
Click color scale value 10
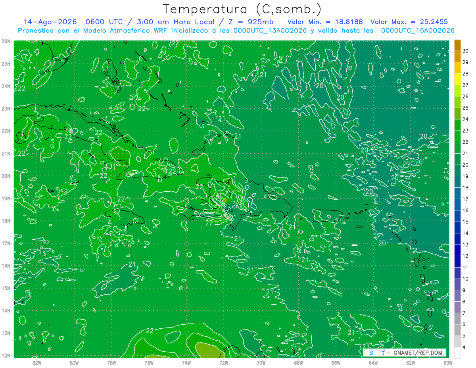[466, 279]
